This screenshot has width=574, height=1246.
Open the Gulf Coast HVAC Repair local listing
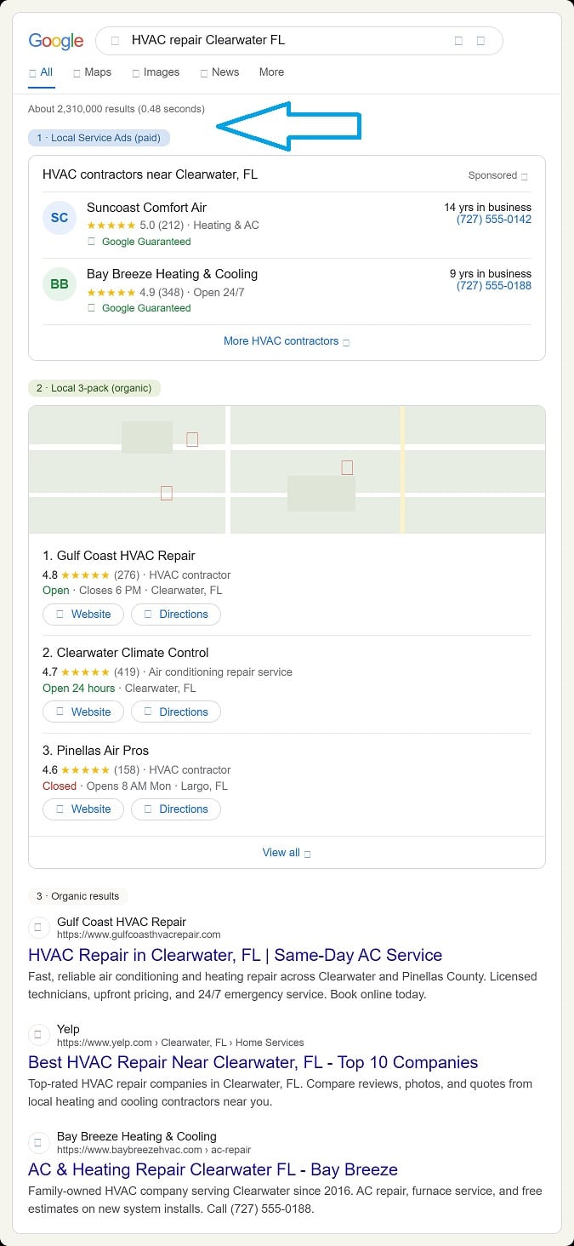(119, 556)
